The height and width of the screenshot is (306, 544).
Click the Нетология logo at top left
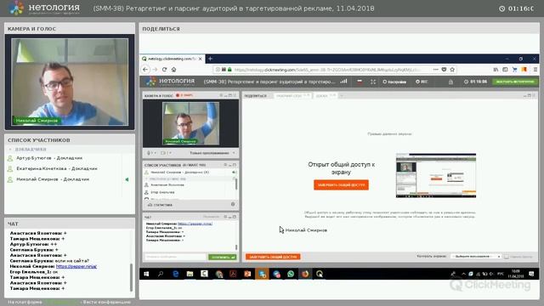pos(44,8)
